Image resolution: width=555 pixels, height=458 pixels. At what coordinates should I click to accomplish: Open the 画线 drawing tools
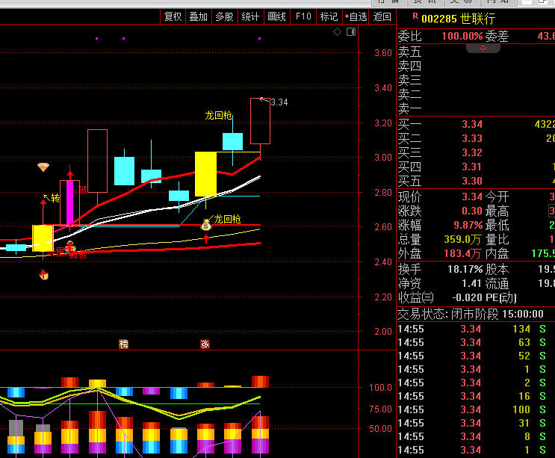[x=276, y=16]
